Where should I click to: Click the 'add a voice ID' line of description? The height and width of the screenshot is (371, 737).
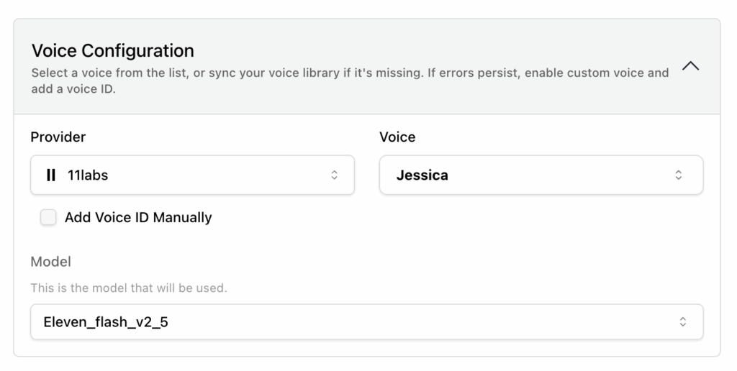click(73, 89)
